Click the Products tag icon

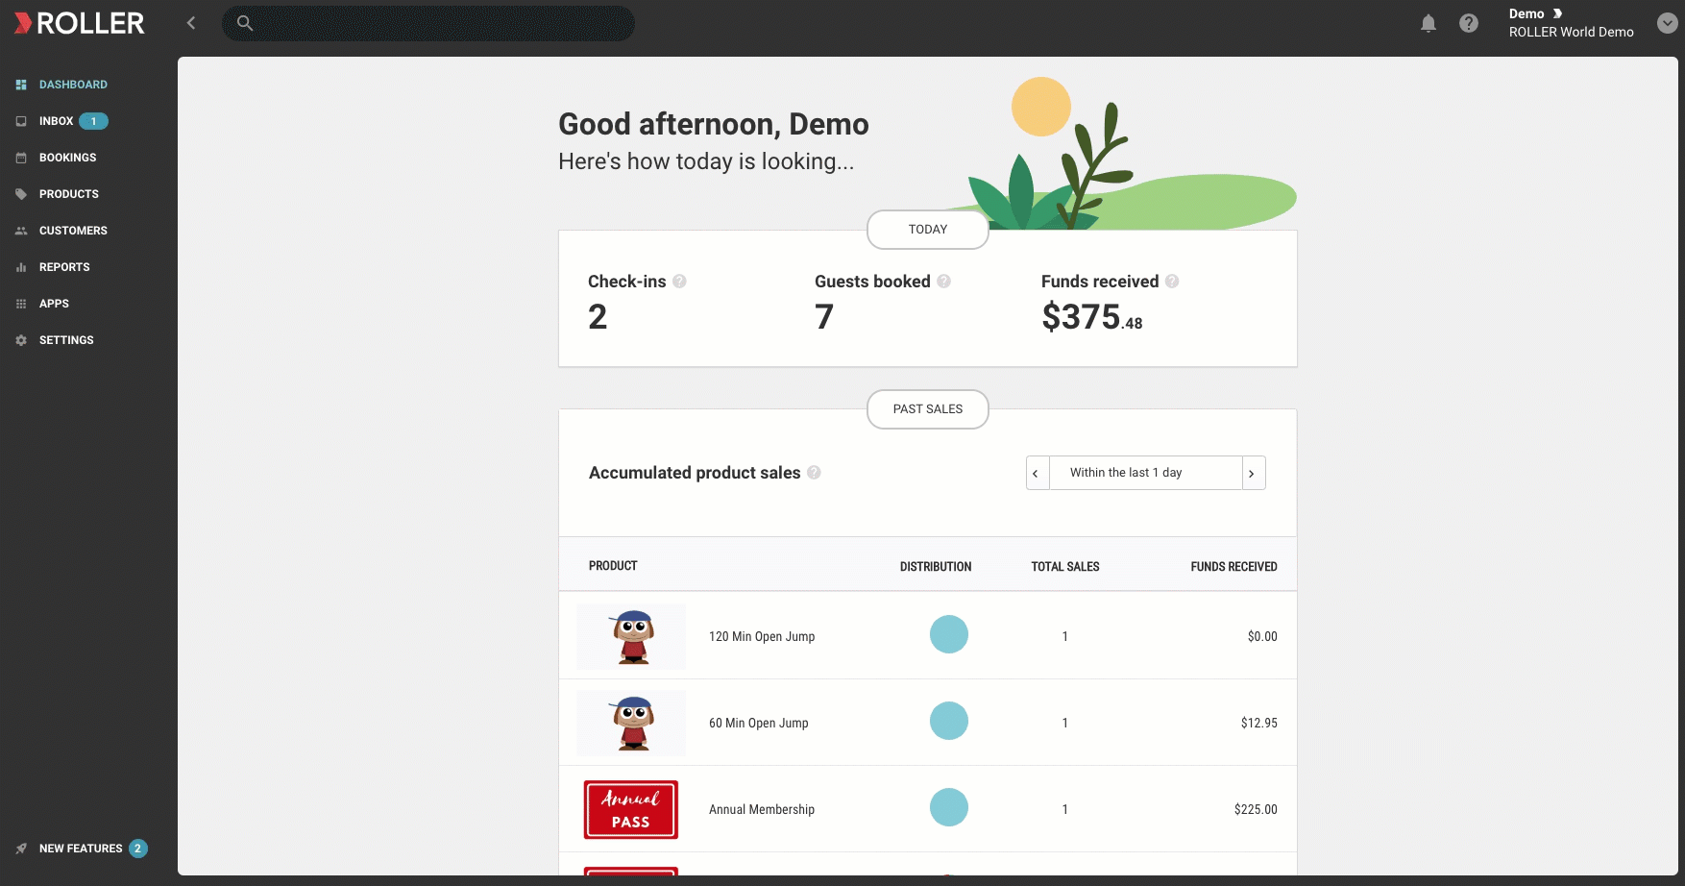coord(21,194)
